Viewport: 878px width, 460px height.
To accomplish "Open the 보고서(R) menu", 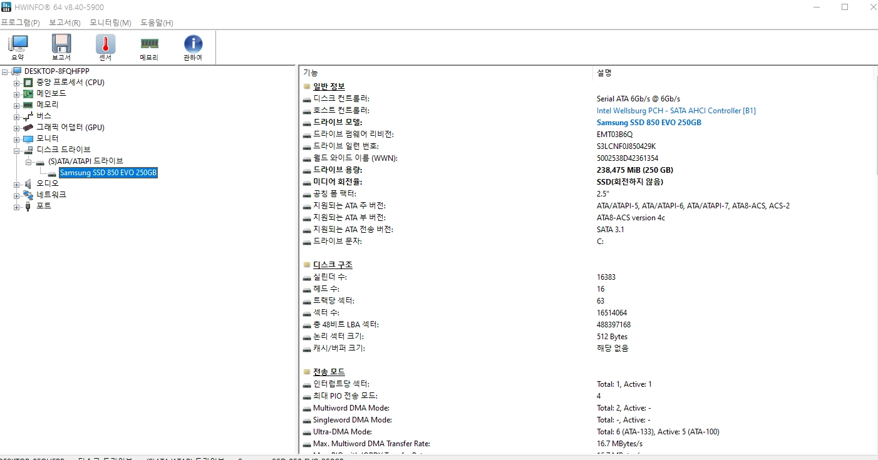I will click(x=65, y=23).
